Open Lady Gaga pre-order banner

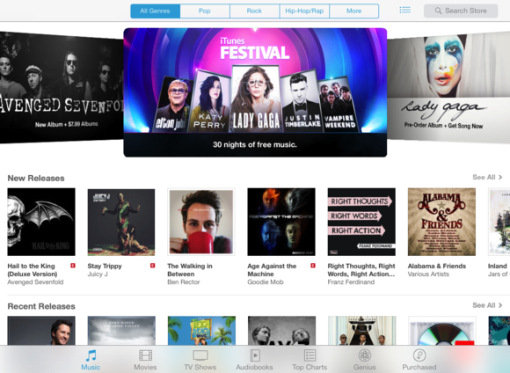point(448,87)
